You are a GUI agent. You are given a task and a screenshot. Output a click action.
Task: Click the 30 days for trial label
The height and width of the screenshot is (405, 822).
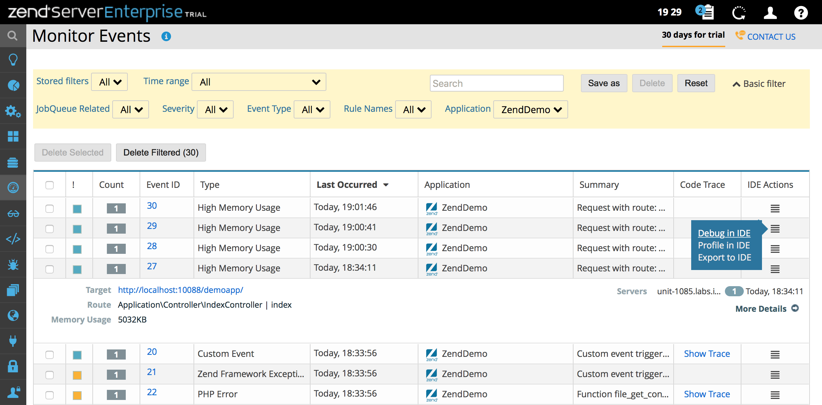[693, 35]
